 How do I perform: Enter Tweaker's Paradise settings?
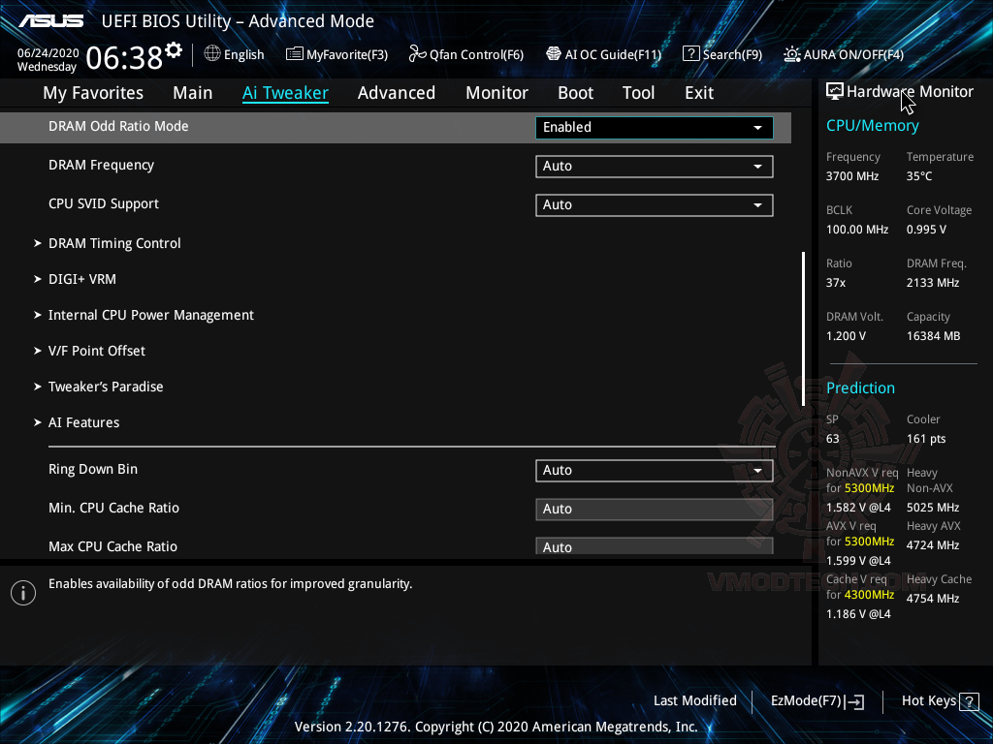pos(106,386)
